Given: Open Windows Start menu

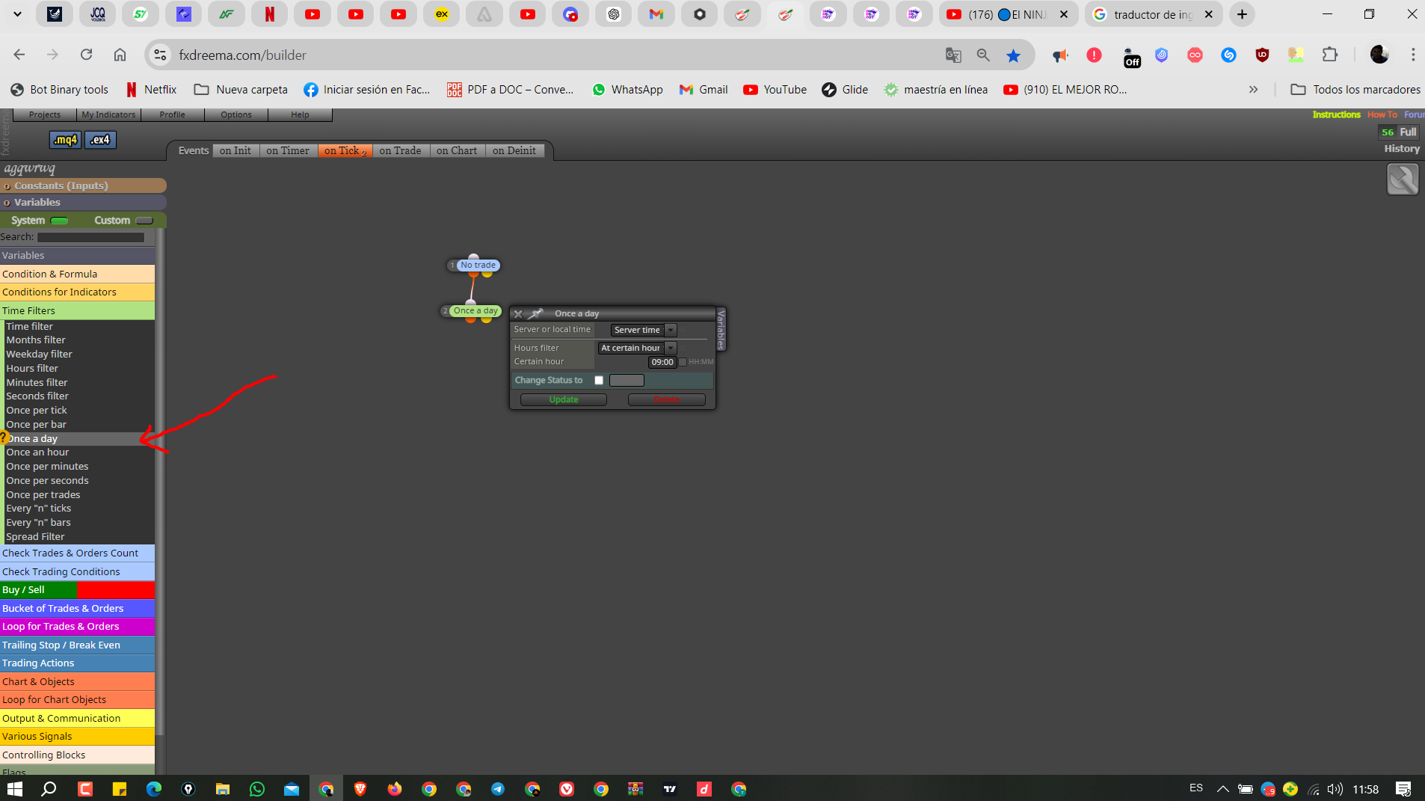Looking at the screenshot, I should coord(15,789).
